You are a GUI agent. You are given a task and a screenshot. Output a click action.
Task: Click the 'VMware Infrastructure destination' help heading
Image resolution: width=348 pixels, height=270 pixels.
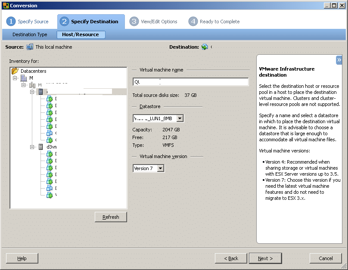pos(287,72)
